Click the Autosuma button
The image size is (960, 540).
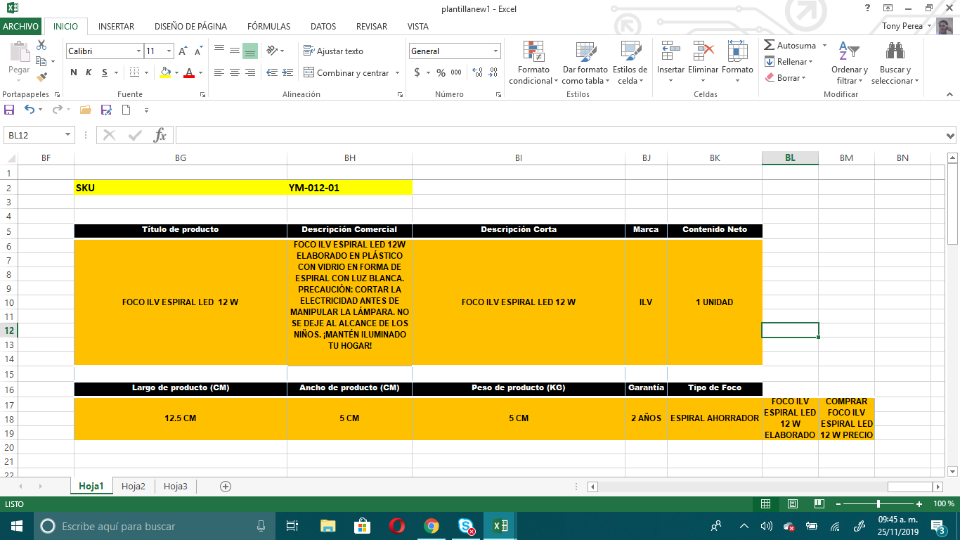[x=790, y=46]
